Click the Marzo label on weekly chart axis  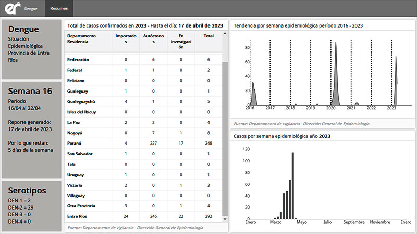click(x=275, y=222)
